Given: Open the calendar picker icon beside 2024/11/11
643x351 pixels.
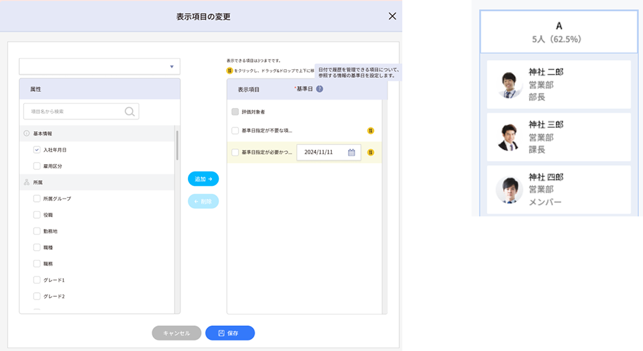Looking at the screenshot, I should [352, 152].
